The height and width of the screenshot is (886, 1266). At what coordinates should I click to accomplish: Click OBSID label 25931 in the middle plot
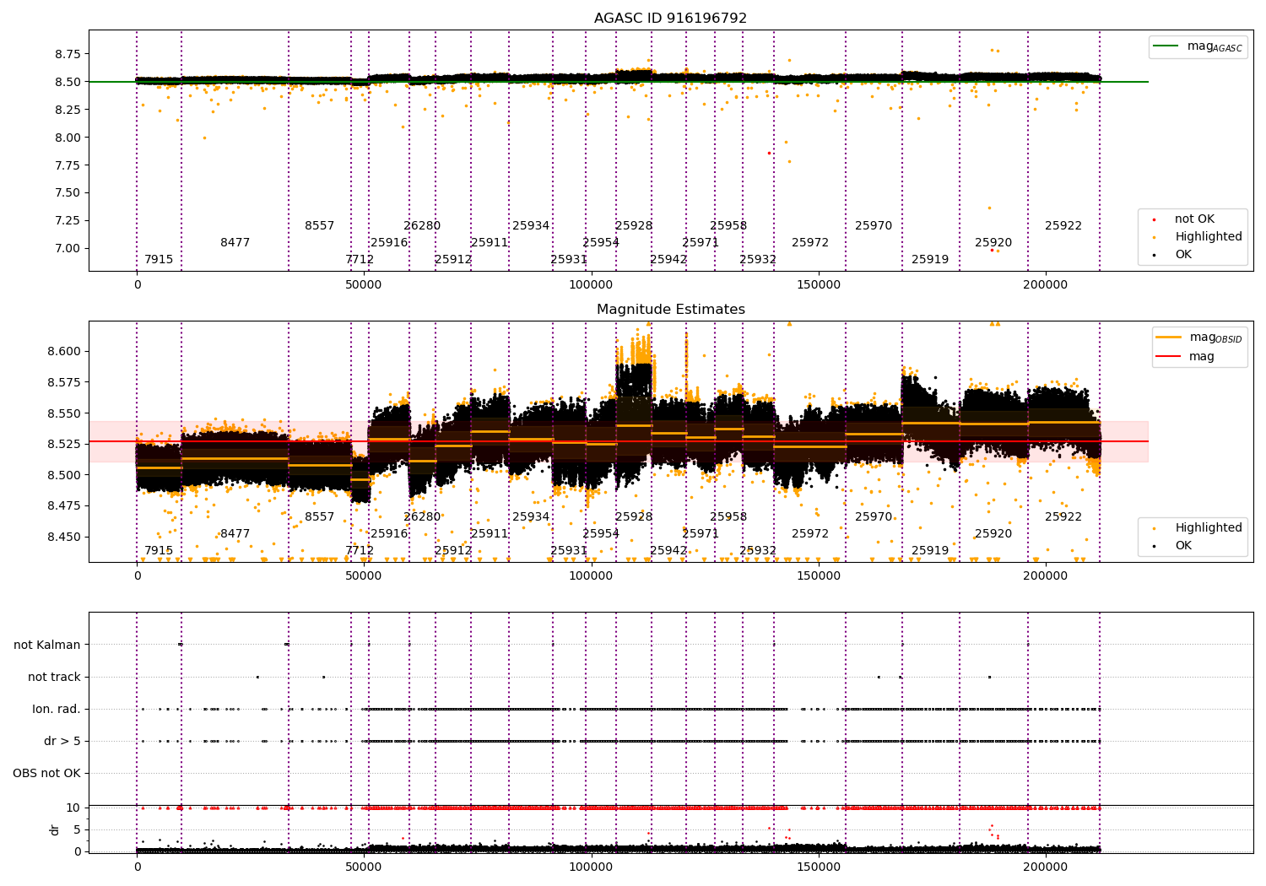(569, 551)
